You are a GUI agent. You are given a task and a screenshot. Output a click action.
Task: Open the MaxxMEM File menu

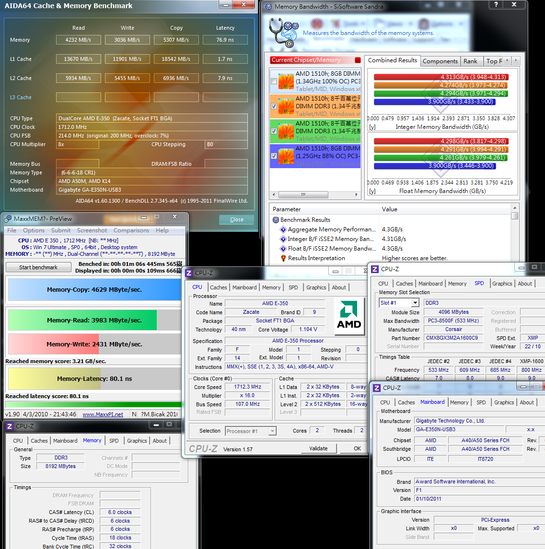pos(12,230)
